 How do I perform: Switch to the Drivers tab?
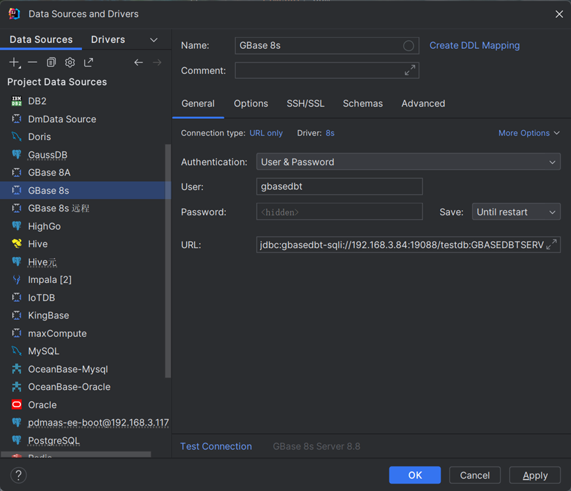pyautogui.click(x=108, y=40)
